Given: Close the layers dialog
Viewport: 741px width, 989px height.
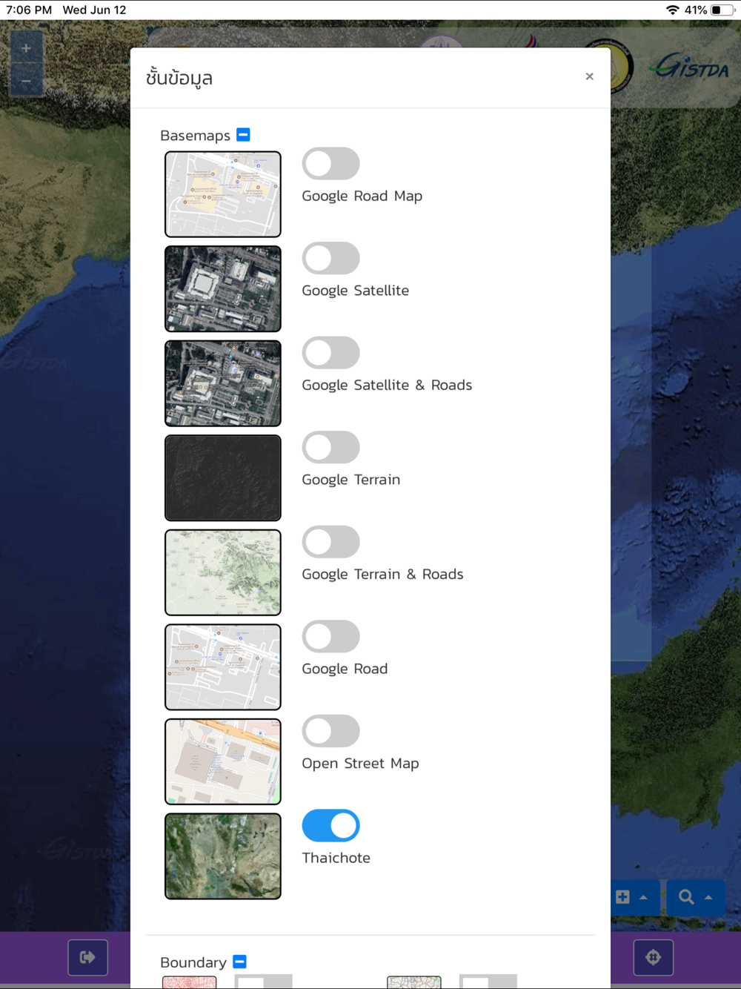Looking at the screenshot, I should coord(589,76).
